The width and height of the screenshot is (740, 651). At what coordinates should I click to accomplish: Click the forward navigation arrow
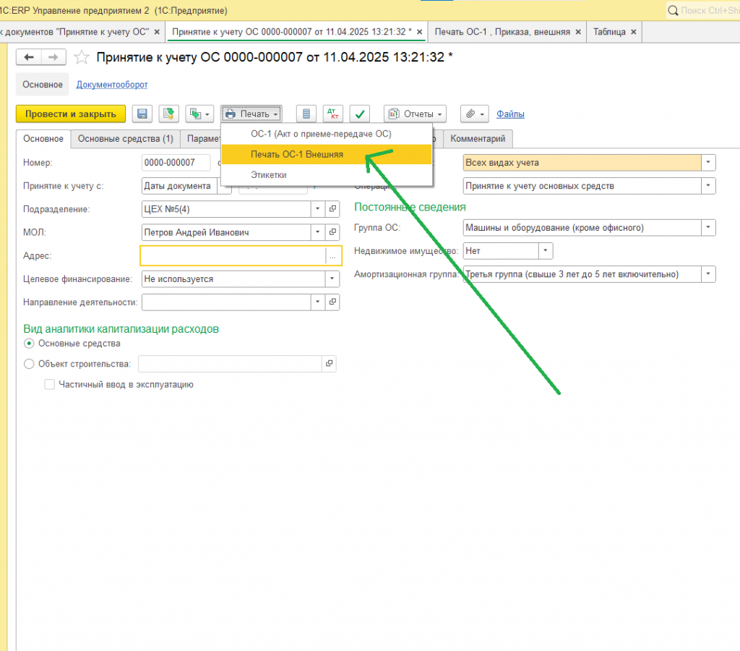tap(53, 57)
